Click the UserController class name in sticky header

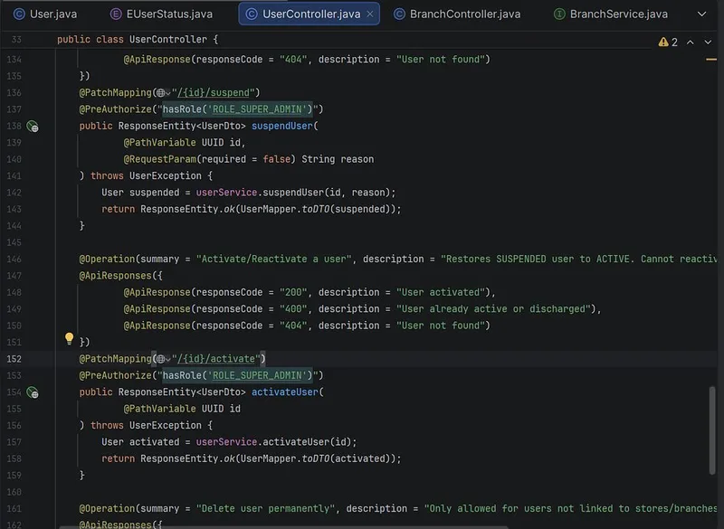(168, 40)
